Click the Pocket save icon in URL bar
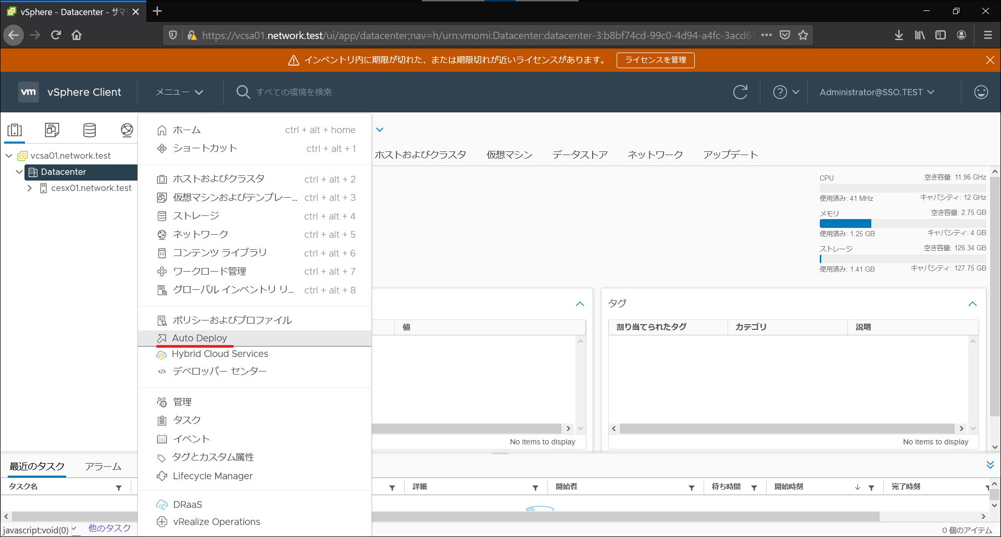The width and height of the screenshot is (1001, 537). [784, 35]
